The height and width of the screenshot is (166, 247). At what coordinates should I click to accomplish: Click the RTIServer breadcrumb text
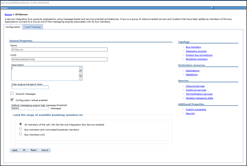(22, 15)
